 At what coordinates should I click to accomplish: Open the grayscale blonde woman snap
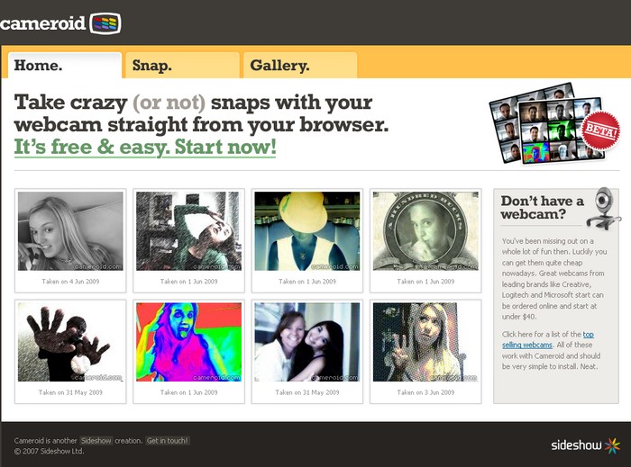[71, 231]
